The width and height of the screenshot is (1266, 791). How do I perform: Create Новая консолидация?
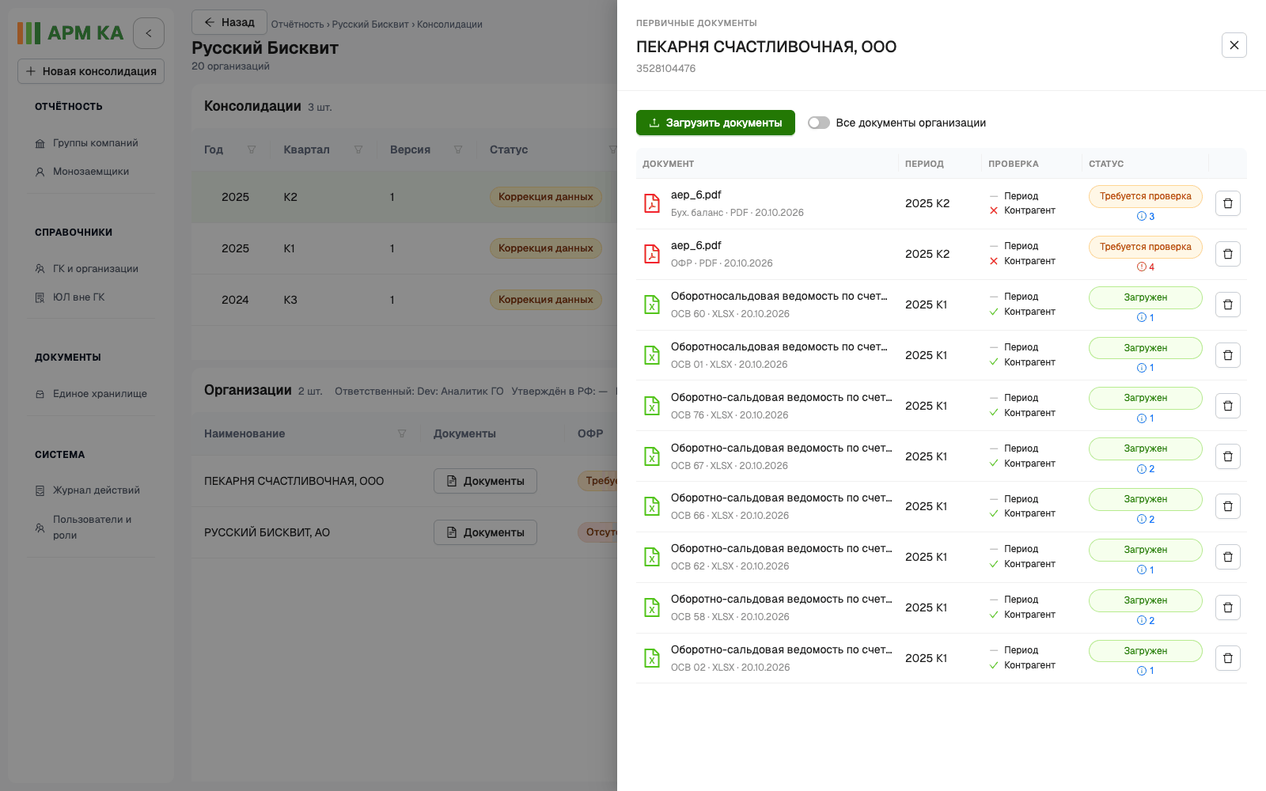[91, 71]
